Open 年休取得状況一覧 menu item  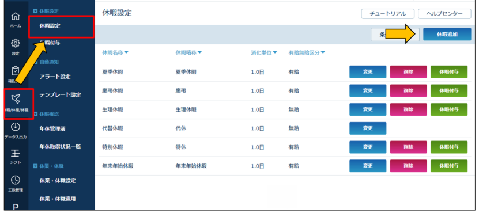tap(60, 147)
